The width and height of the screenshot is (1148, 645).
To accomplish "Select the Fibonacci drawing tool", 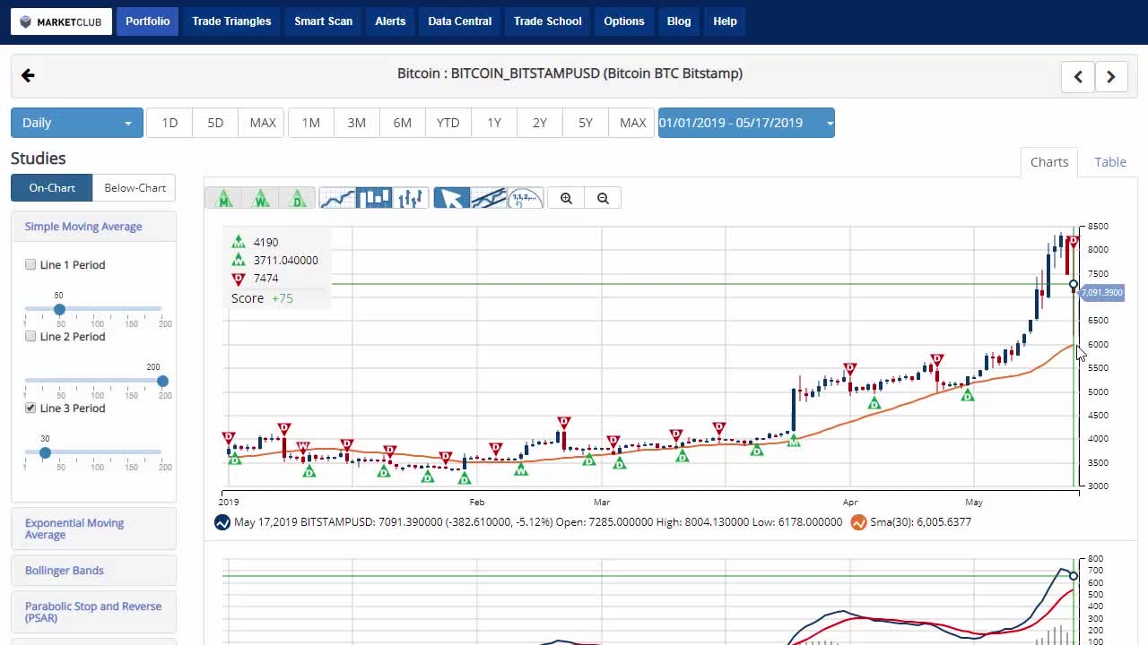I will pos(526,198).
